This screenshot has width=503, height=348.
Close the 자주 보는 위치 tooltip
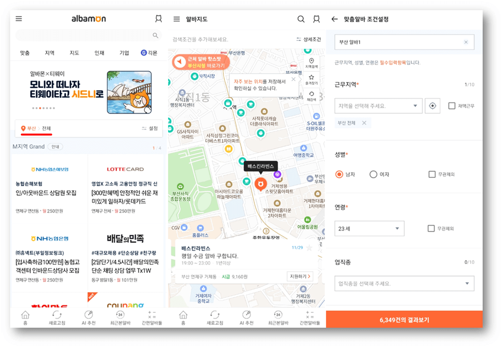(294, 79)
